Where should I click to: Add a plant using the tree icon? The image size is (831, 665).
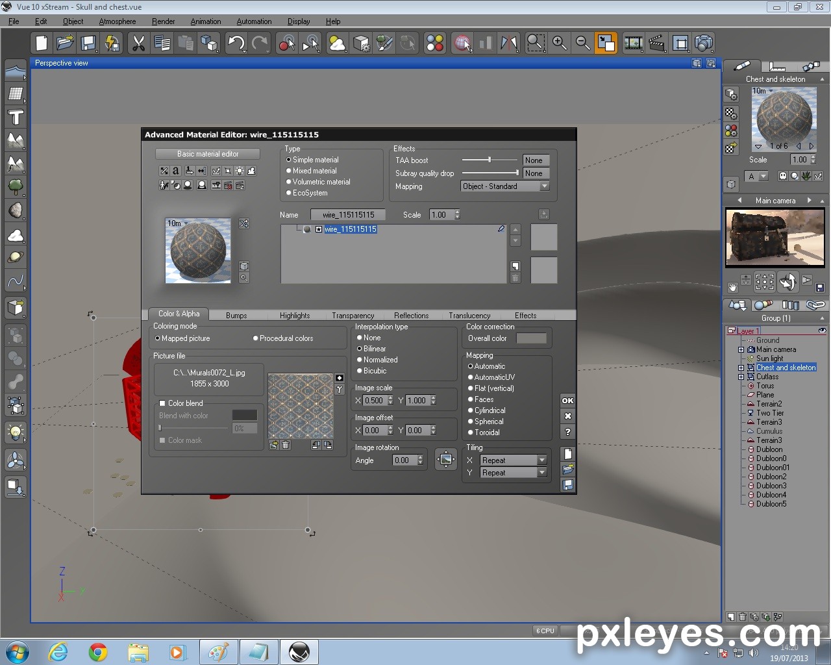point(16,188)
